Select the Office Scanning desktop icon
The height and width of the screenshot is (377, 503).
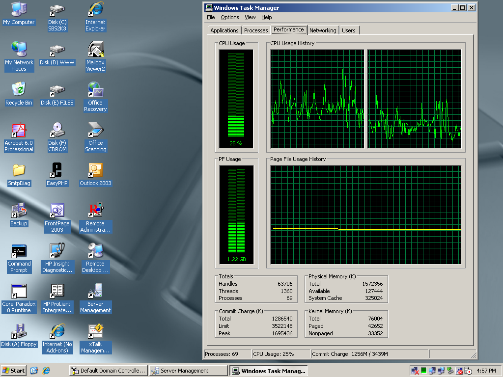pos(95,137)
